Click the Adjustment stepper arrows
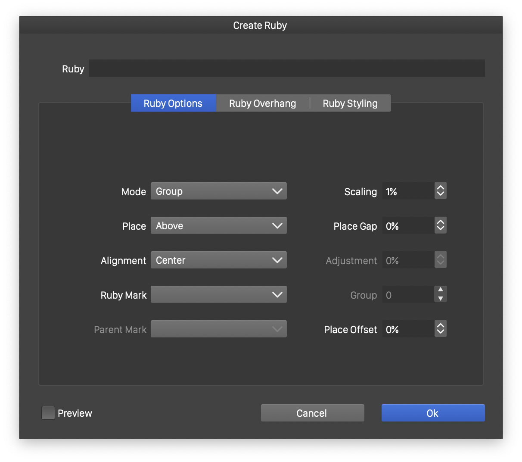Screen dimensions: 522x462 (440, 260)
